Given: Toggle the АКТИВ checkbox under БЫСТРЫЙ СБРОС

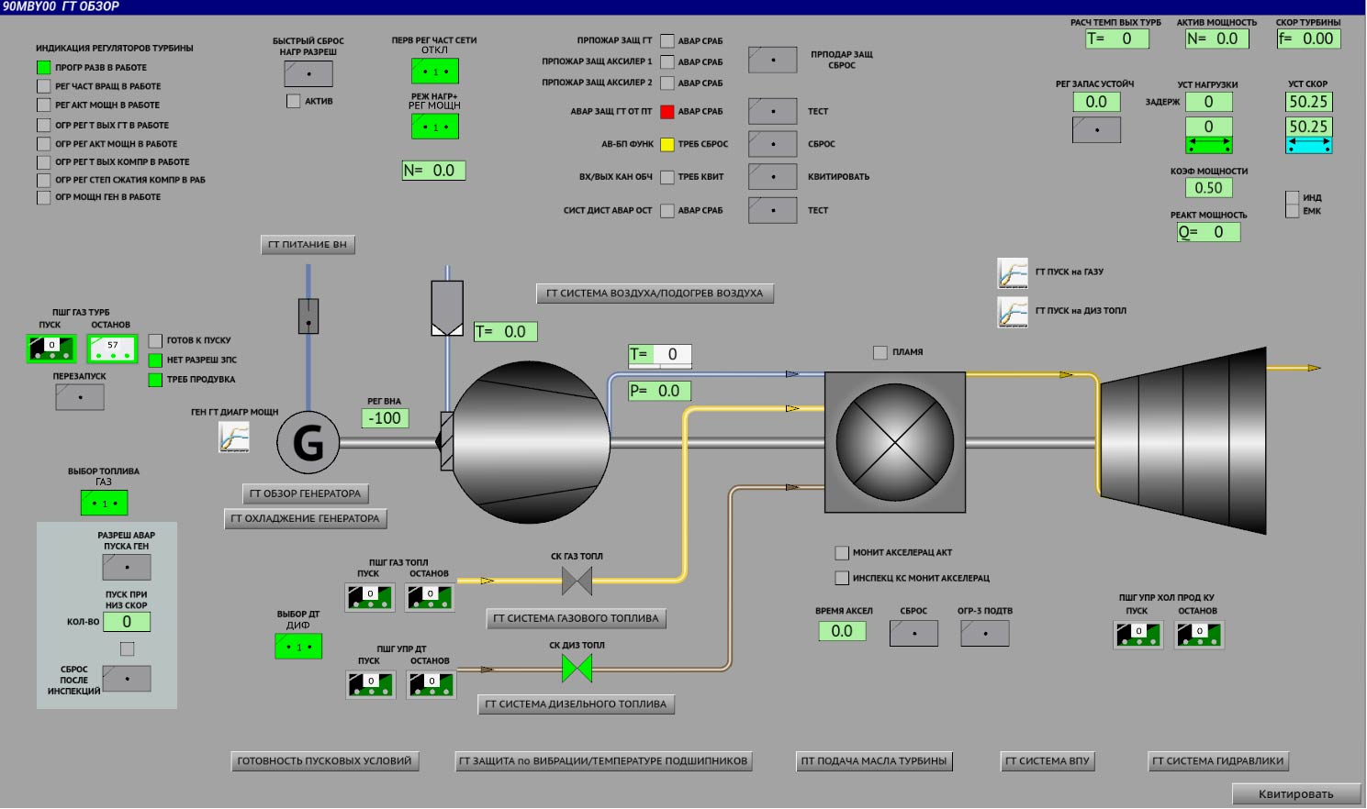Looking at the screenshot, I should (x=294, y=101).
